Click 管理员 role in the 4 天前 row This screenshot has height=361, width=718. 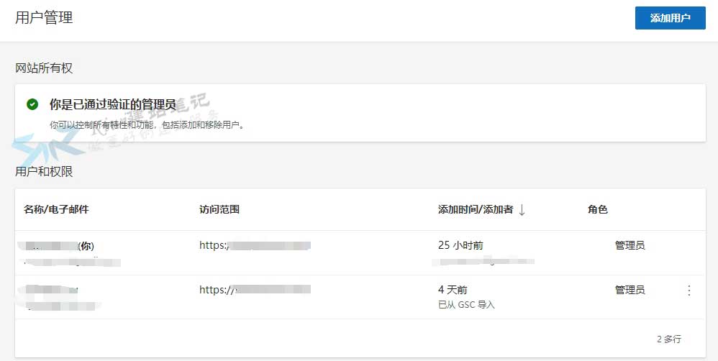click(x=630, y=290)
